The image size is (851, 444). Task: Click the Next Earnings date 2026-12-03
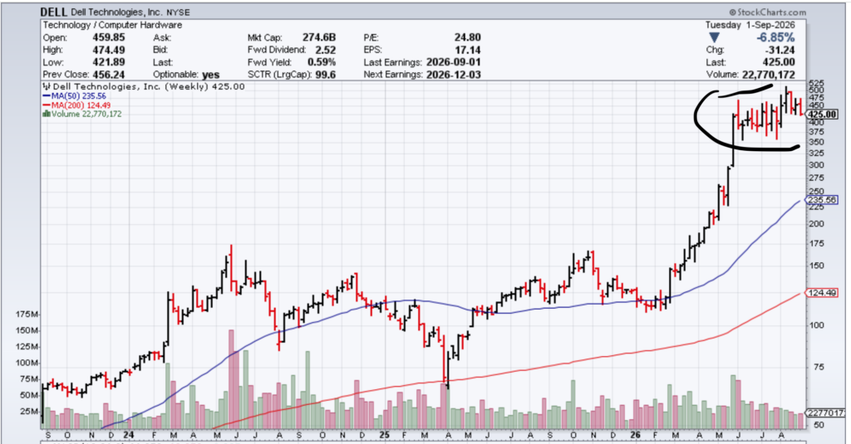tap(454, 75)
